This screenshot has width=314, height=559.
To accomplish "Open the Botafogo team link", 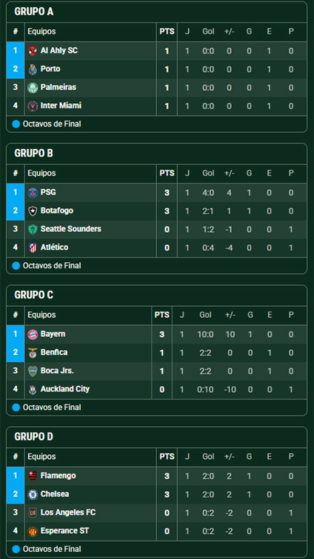I will [x=57, y=211].
